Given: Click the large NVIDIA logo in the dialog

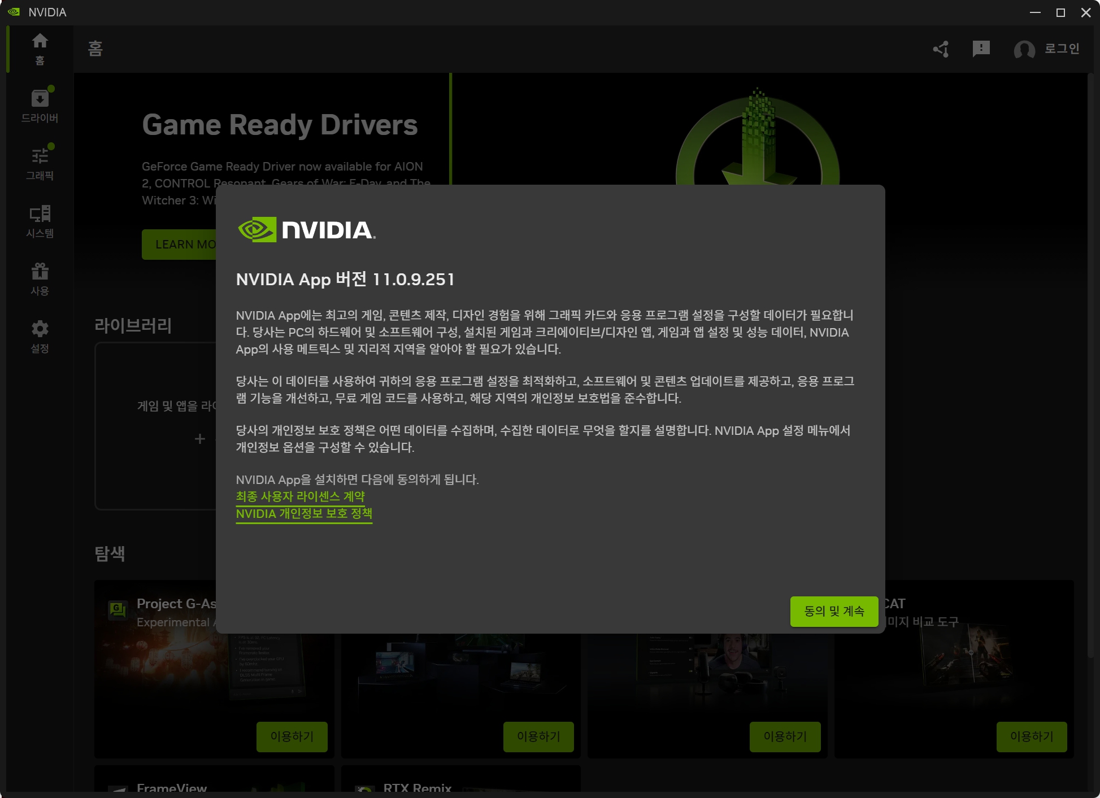Looking at the screenshot, I should tap(307, 230).
